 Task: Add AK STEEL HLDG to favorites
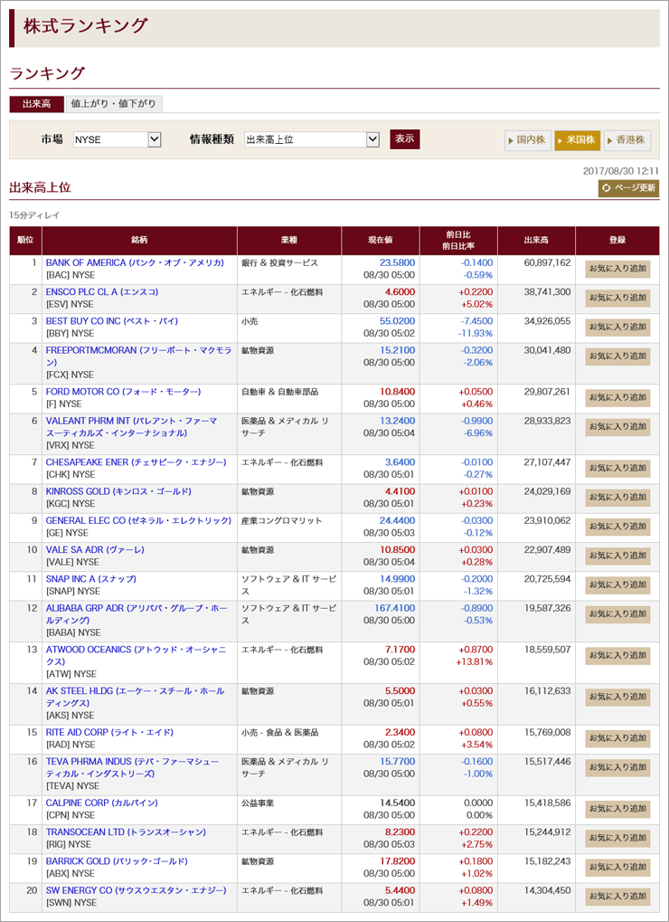(x=617, y=698)
